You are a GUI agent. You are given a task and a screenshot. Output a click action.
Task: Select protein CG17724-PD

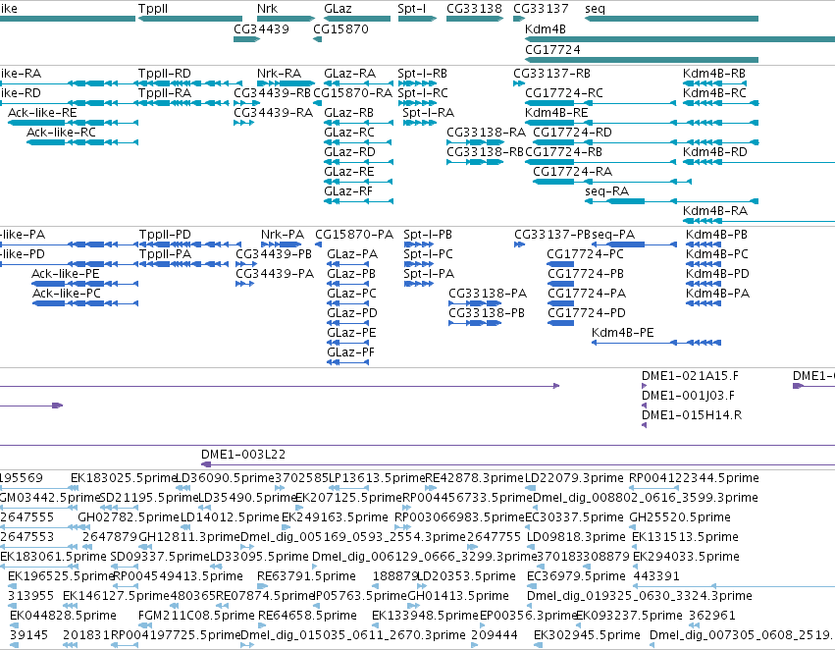(560, 323)
